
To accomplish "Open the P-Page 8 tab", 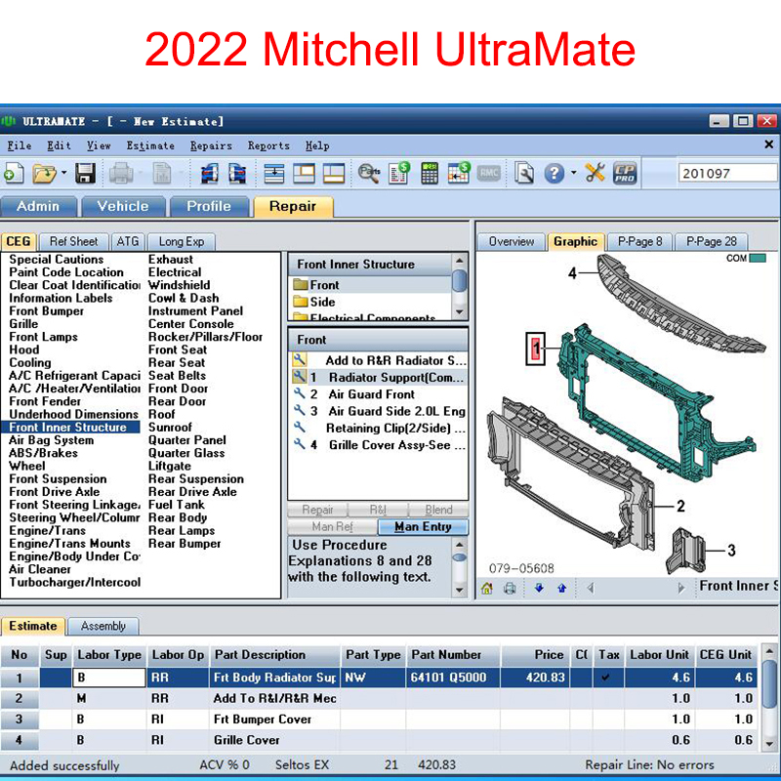I will coord(640,241).
